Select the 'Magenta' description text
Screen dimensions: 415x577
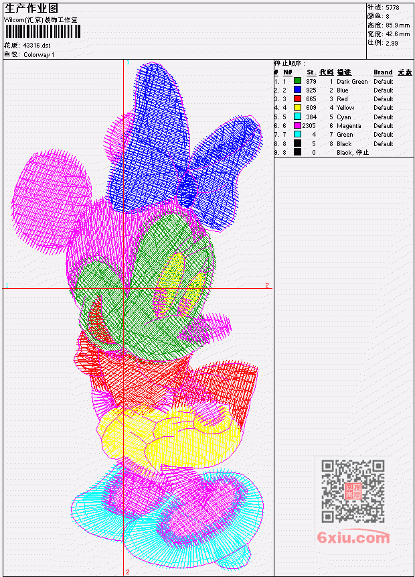[349, 126]
